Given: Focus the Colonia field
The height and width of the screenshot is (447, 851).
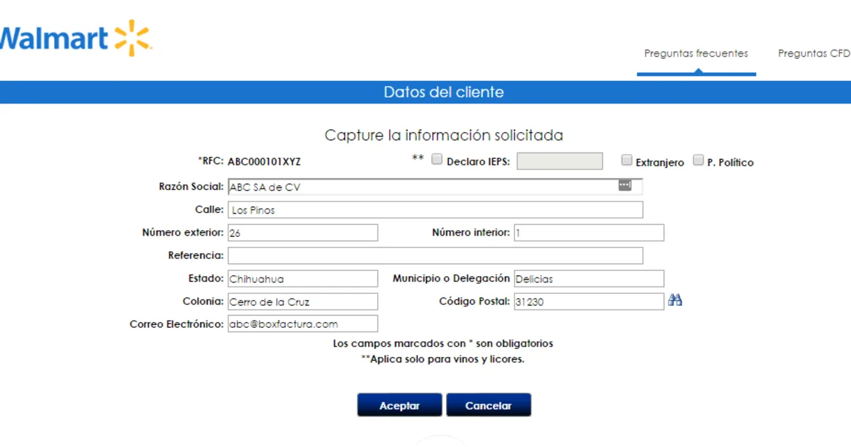Looking at the screenshot, I should pyautogui.click(x=302, y=302).
